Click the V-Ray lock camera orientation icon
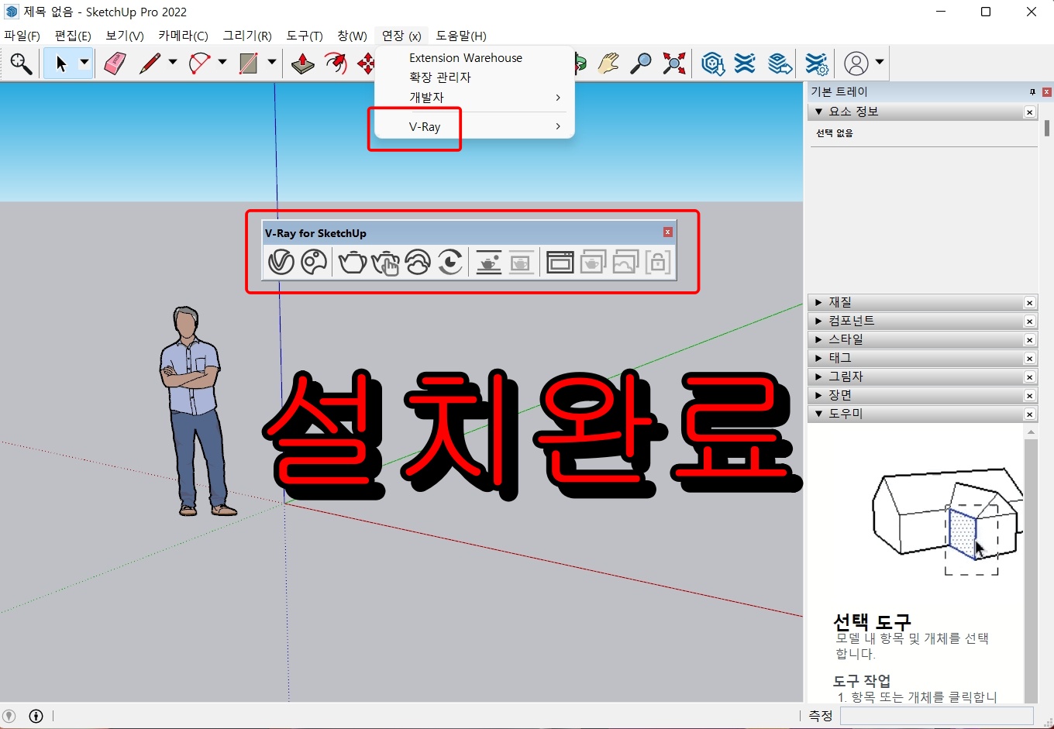This screenshot has width=1054, height=729. coord(657,262)
